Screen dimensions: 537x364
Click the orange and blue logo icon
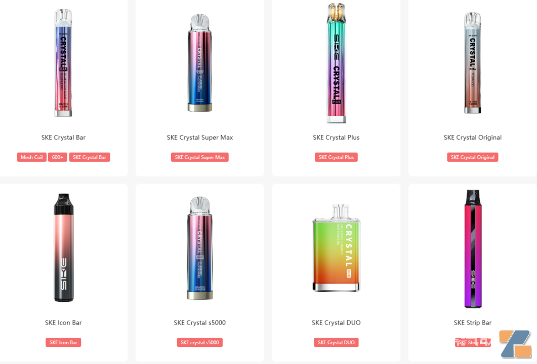coord(515,343)
